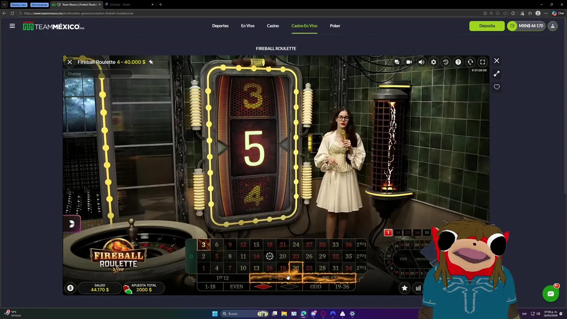Viewport: 567px width, 319px height.
Task: Open the Bambu Labs tab group
Action: tap(19, 4)
